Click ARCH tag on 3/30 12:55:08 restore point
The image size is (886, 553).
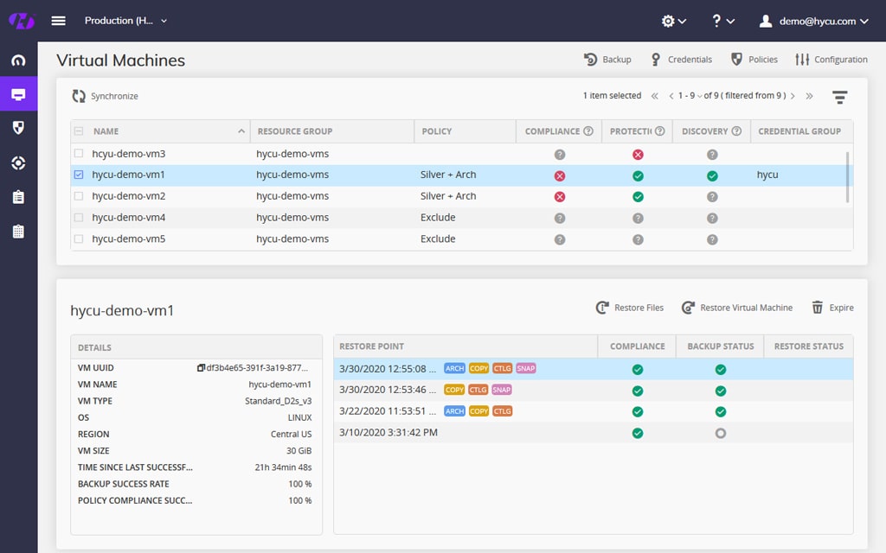click(454, 368)
